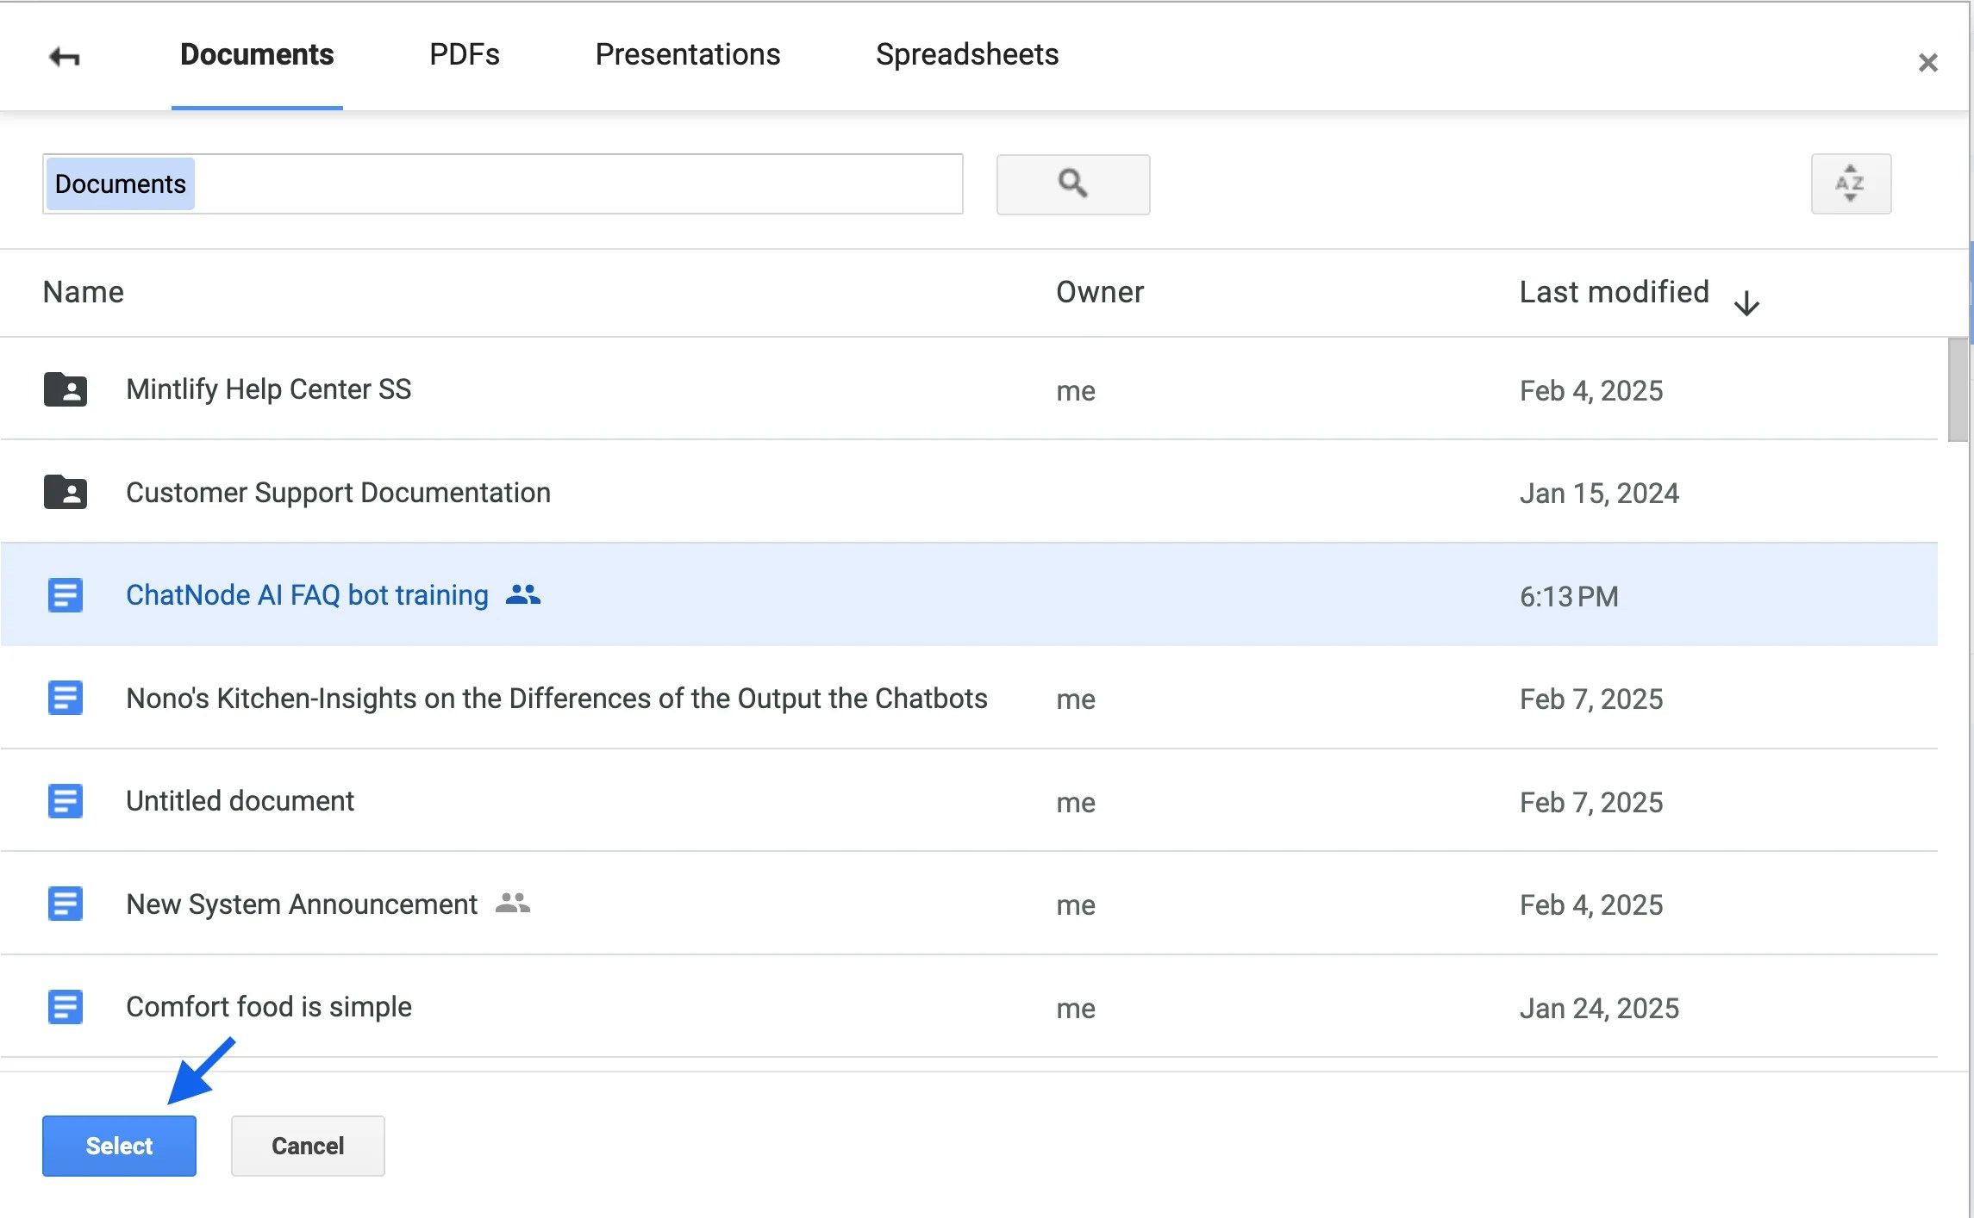1974x1218 pixels.
Task: Click the Comfort food is simple doc icon
Action: click(x=66, y=1007)
